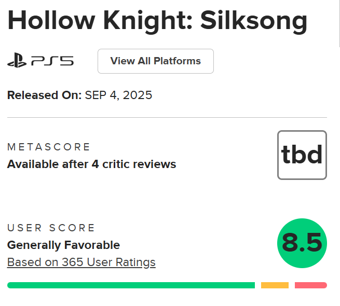Click the SEP 4, 2025 release date
This screenshot has height=306, width=340.
point(118,95)
